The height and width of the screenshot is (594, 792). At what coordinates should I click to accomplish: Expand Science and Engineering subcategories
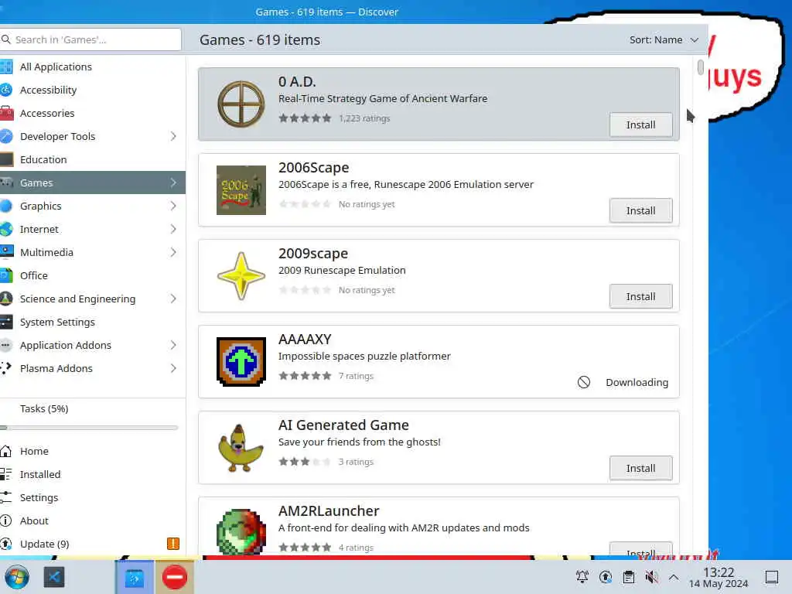click(x=173, y=299)
